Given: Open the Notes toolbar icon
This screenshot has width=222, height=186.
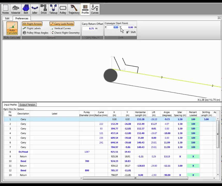Looking at the screenshot, I should (x=6, y=9).
